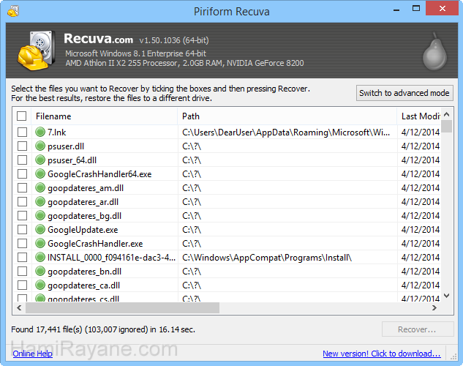Click Switch to advanced mode button
Viewport: 463px width, 366px height.
tap(404, 93)
